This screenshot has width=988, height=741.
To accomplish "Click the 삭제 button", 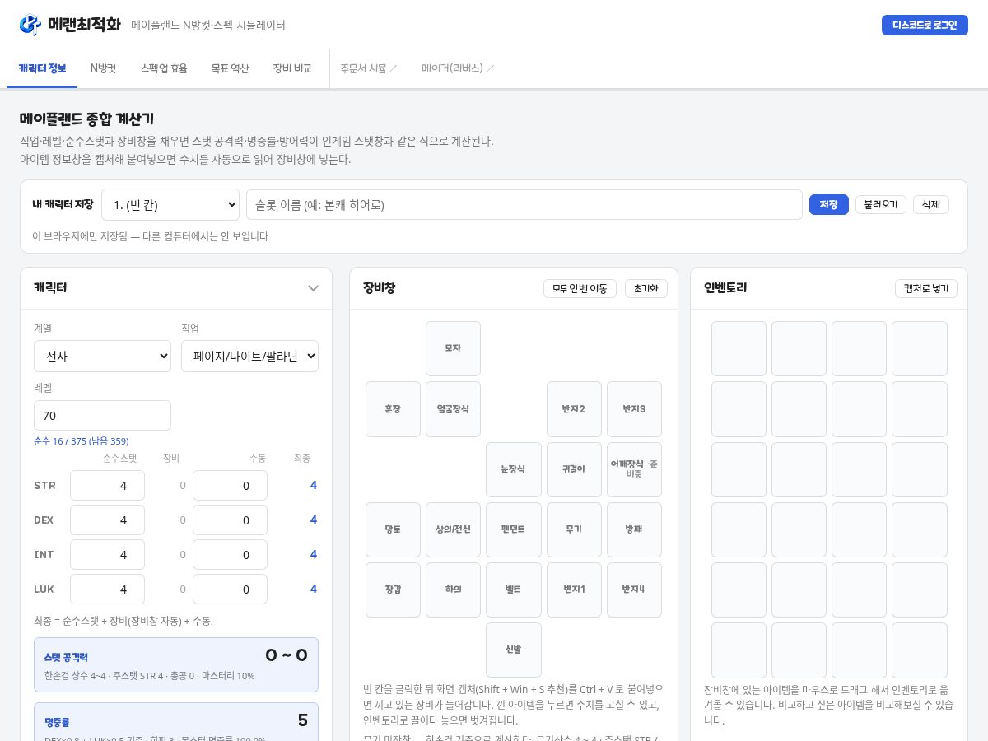I will tap(931, 205).
